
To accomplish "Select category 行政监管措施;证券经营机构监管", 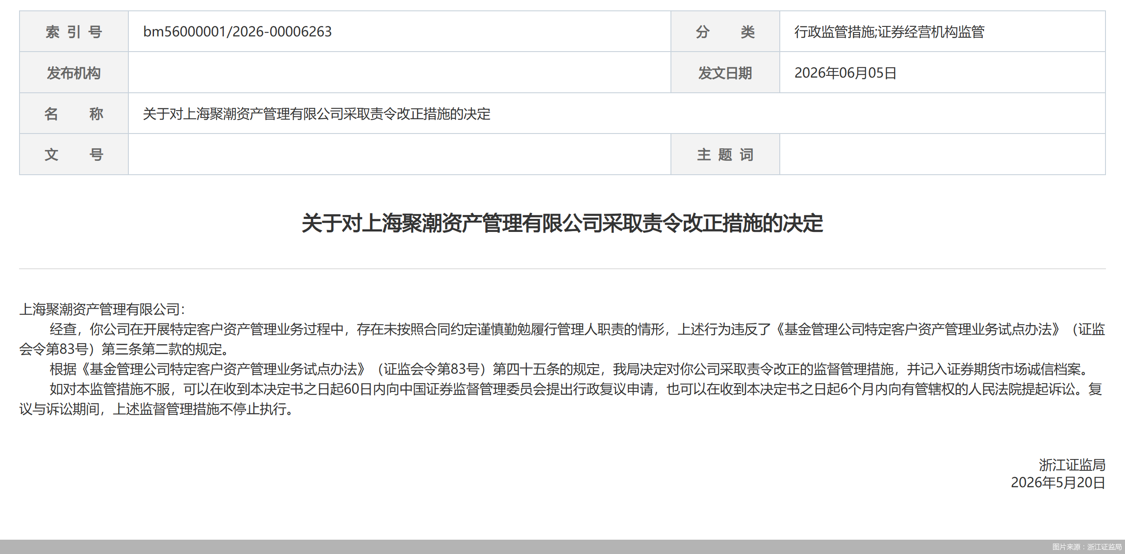I will [x=889, y=32].
